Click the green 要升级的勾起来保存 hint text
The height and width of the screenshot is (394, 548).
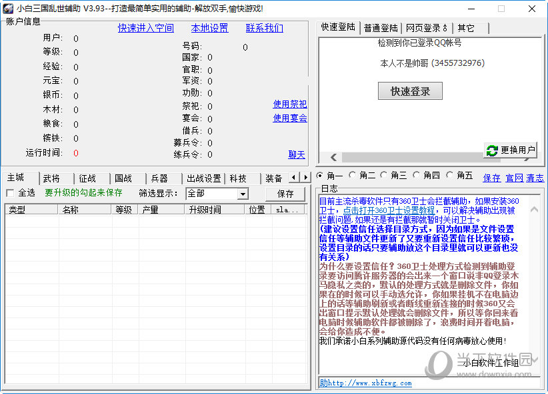83,192
